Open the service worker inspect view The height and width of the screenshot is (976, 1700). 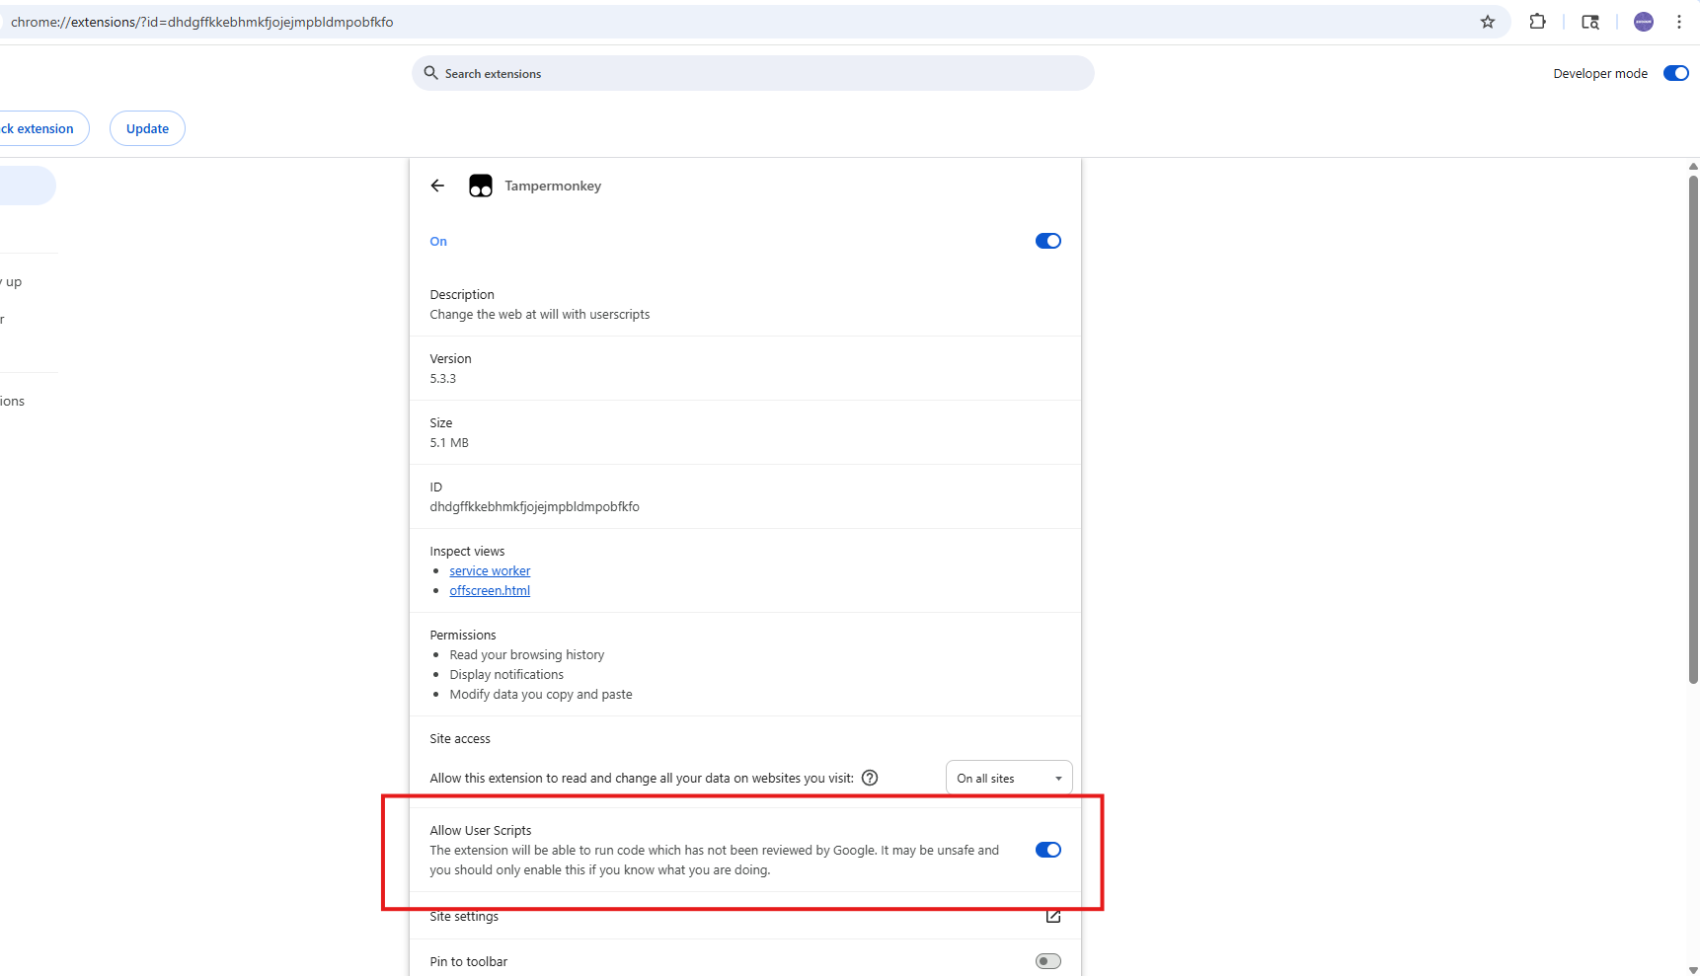(x=490, y=570)
